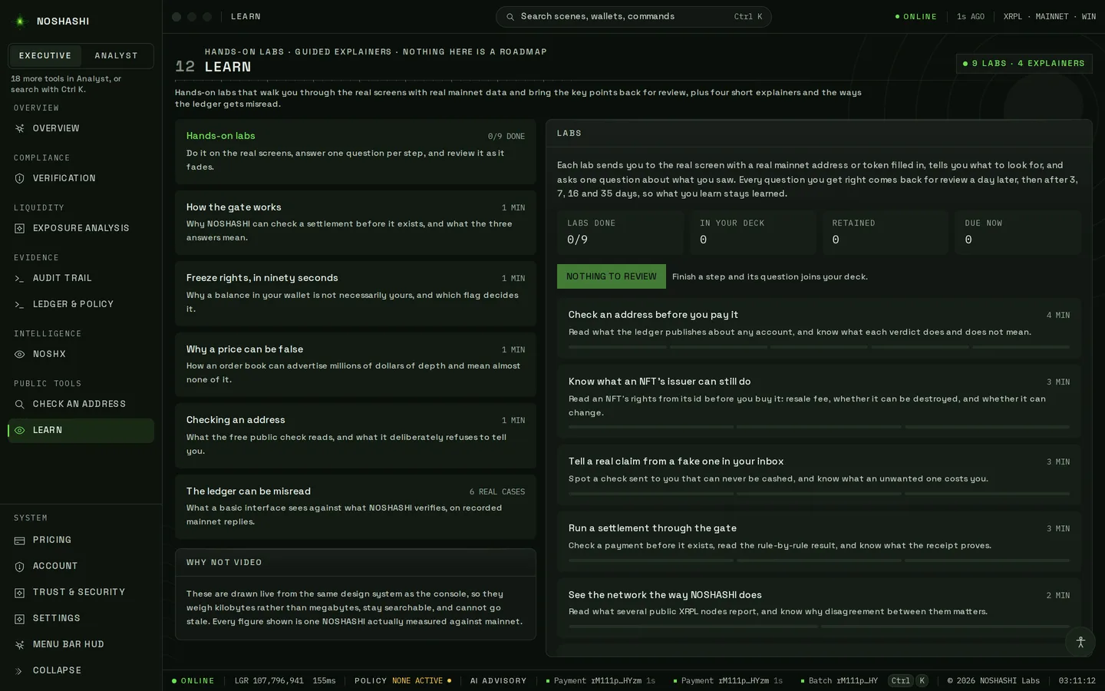Viewport: 1105px width, 691px height.
Task: Click the search magnifier icon in top bar
Action: pos(510,17)
